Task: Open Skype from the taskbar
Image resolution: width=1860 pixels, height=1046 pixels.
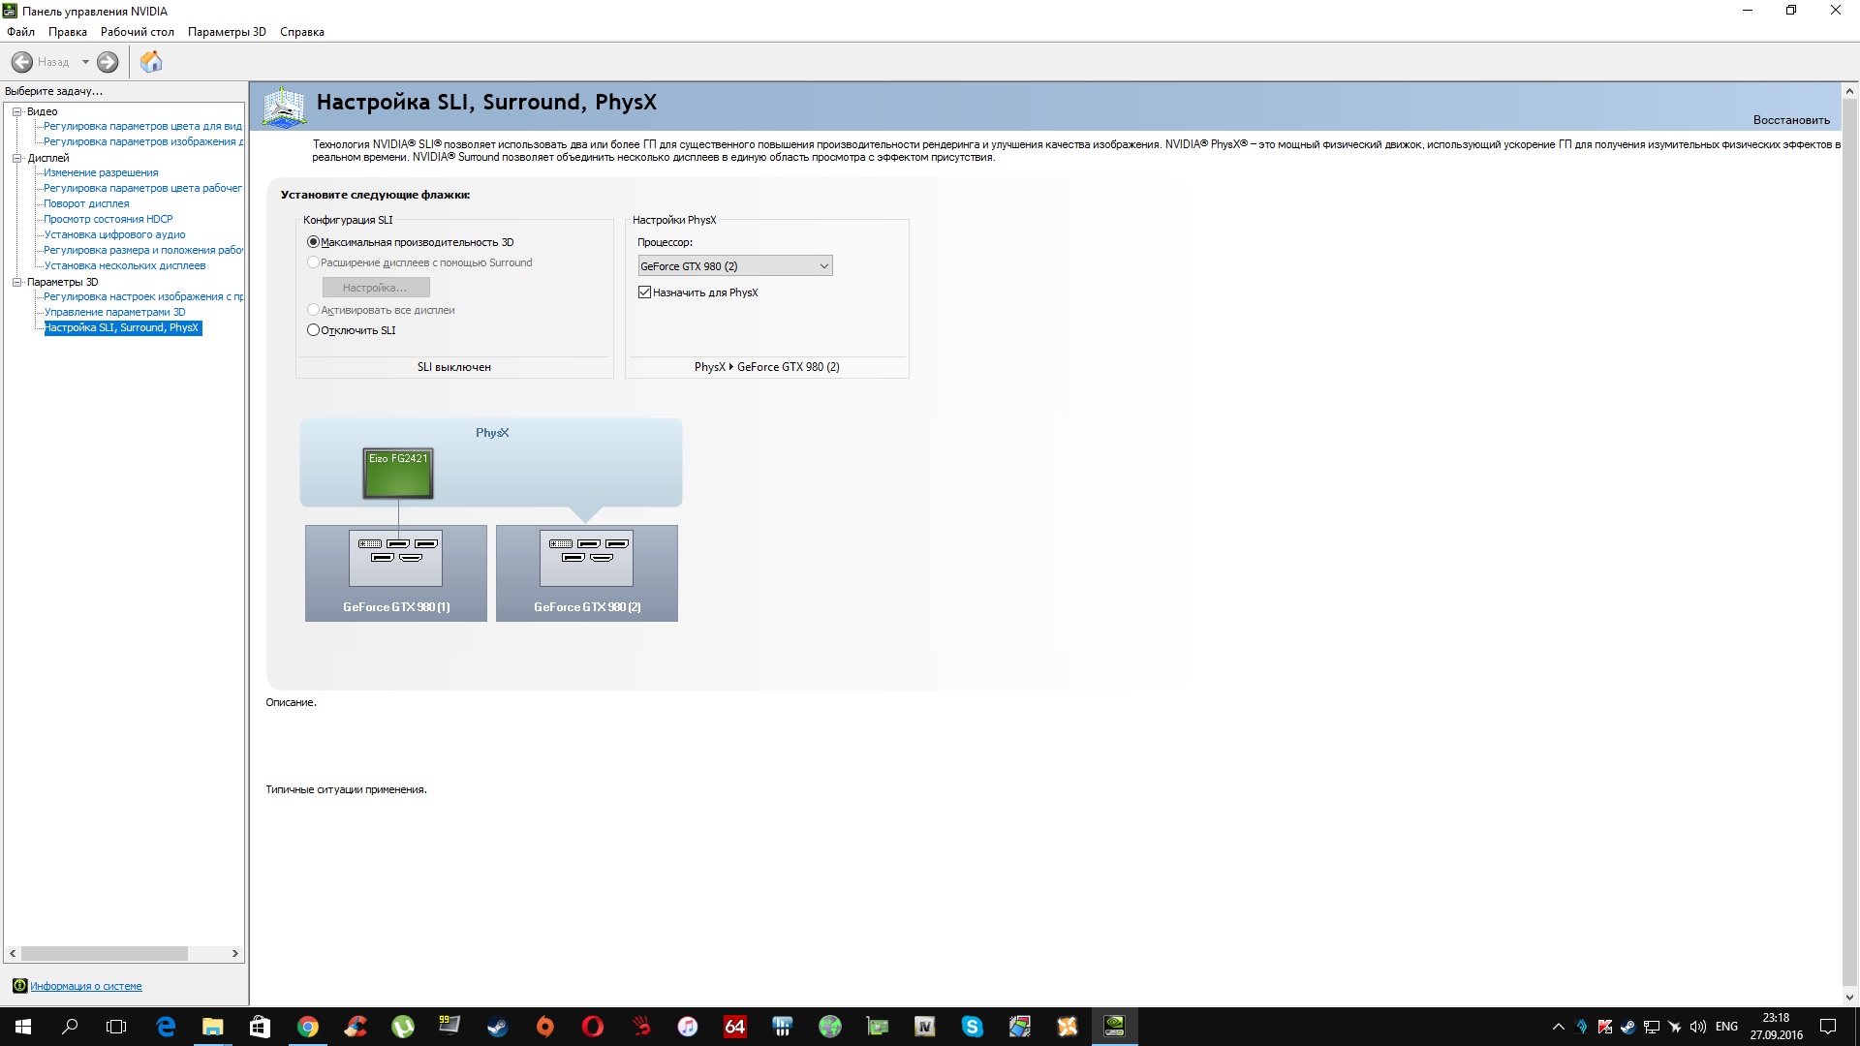Action: [x=972, y=1027]
